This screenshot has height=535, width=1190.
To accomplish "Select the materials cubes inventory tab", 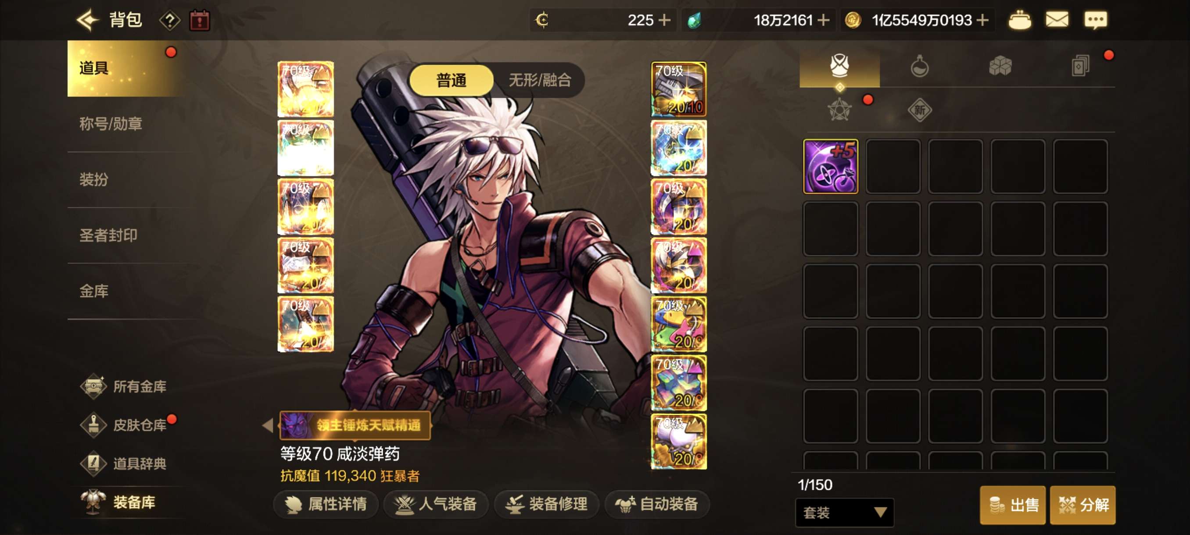I will pyautogui.click(x=1000, y=65).
